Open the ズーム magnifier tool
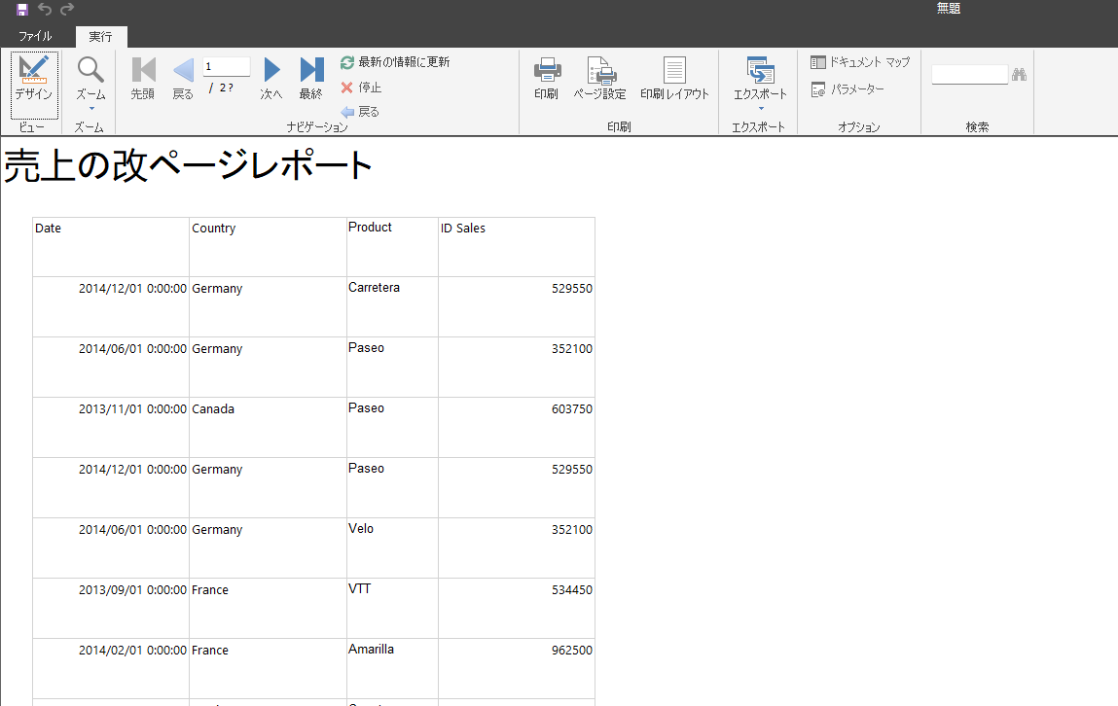This screenshot has height=706, width=1118. 90,79
